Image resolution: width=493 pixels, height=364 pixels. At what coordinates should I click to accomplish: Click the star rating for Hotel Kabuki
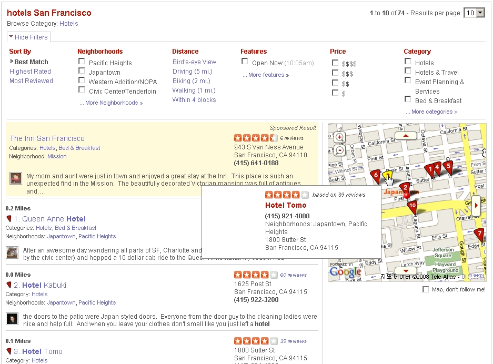pos(256,275)
